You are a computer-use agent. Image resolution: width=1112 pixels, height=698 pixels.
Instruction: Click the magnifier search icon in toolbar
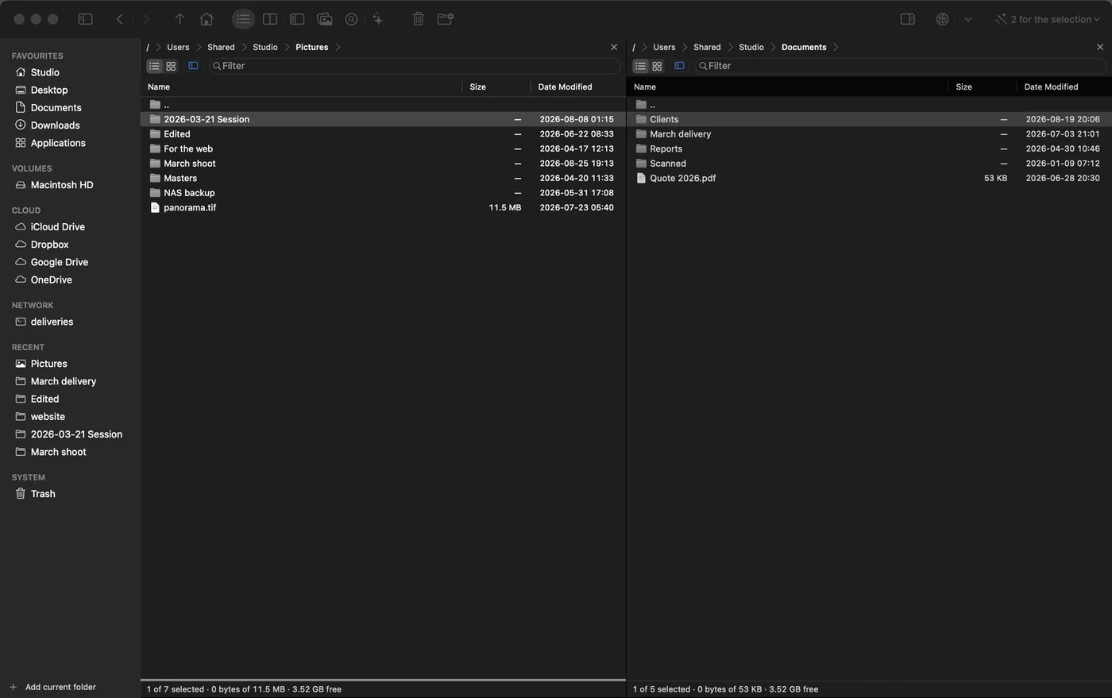pos(351,19)
